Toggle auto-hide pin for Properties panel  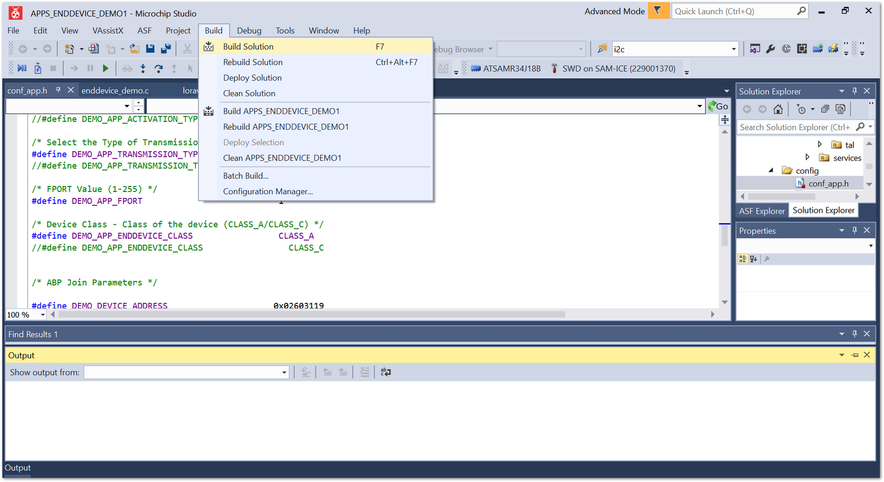(855, 230)
